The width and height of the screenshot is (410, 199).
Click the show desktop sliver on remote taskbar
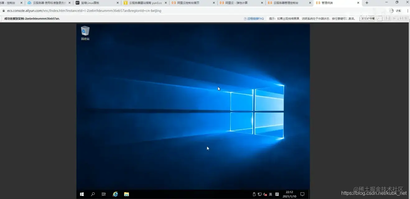pyautogui.click(x=309, y=194)
